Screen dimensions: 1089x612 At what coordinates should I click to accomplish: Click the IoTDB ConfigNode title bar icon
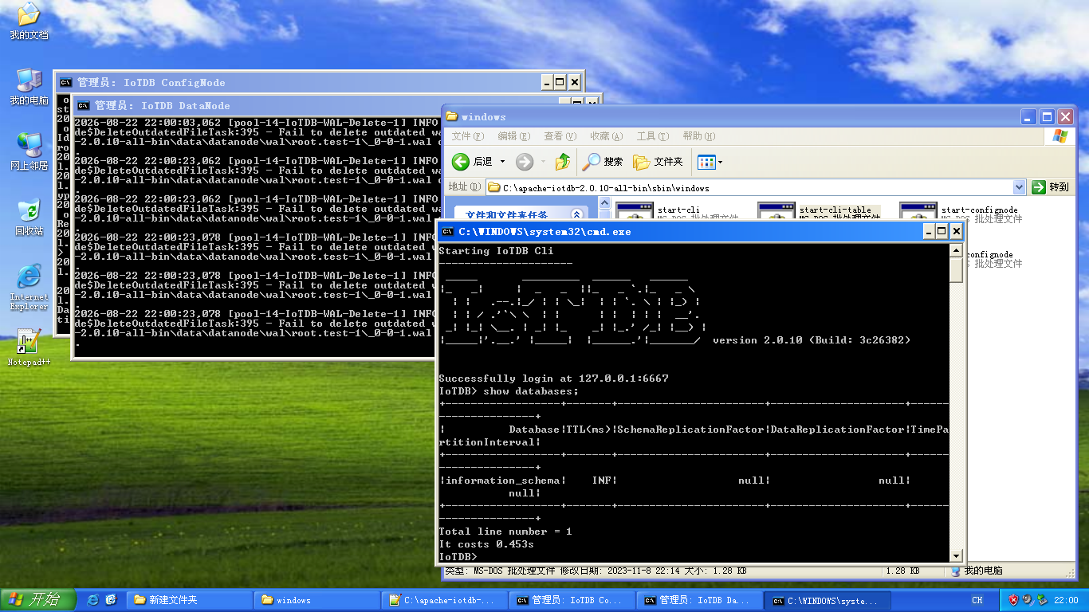coord(65,82)
